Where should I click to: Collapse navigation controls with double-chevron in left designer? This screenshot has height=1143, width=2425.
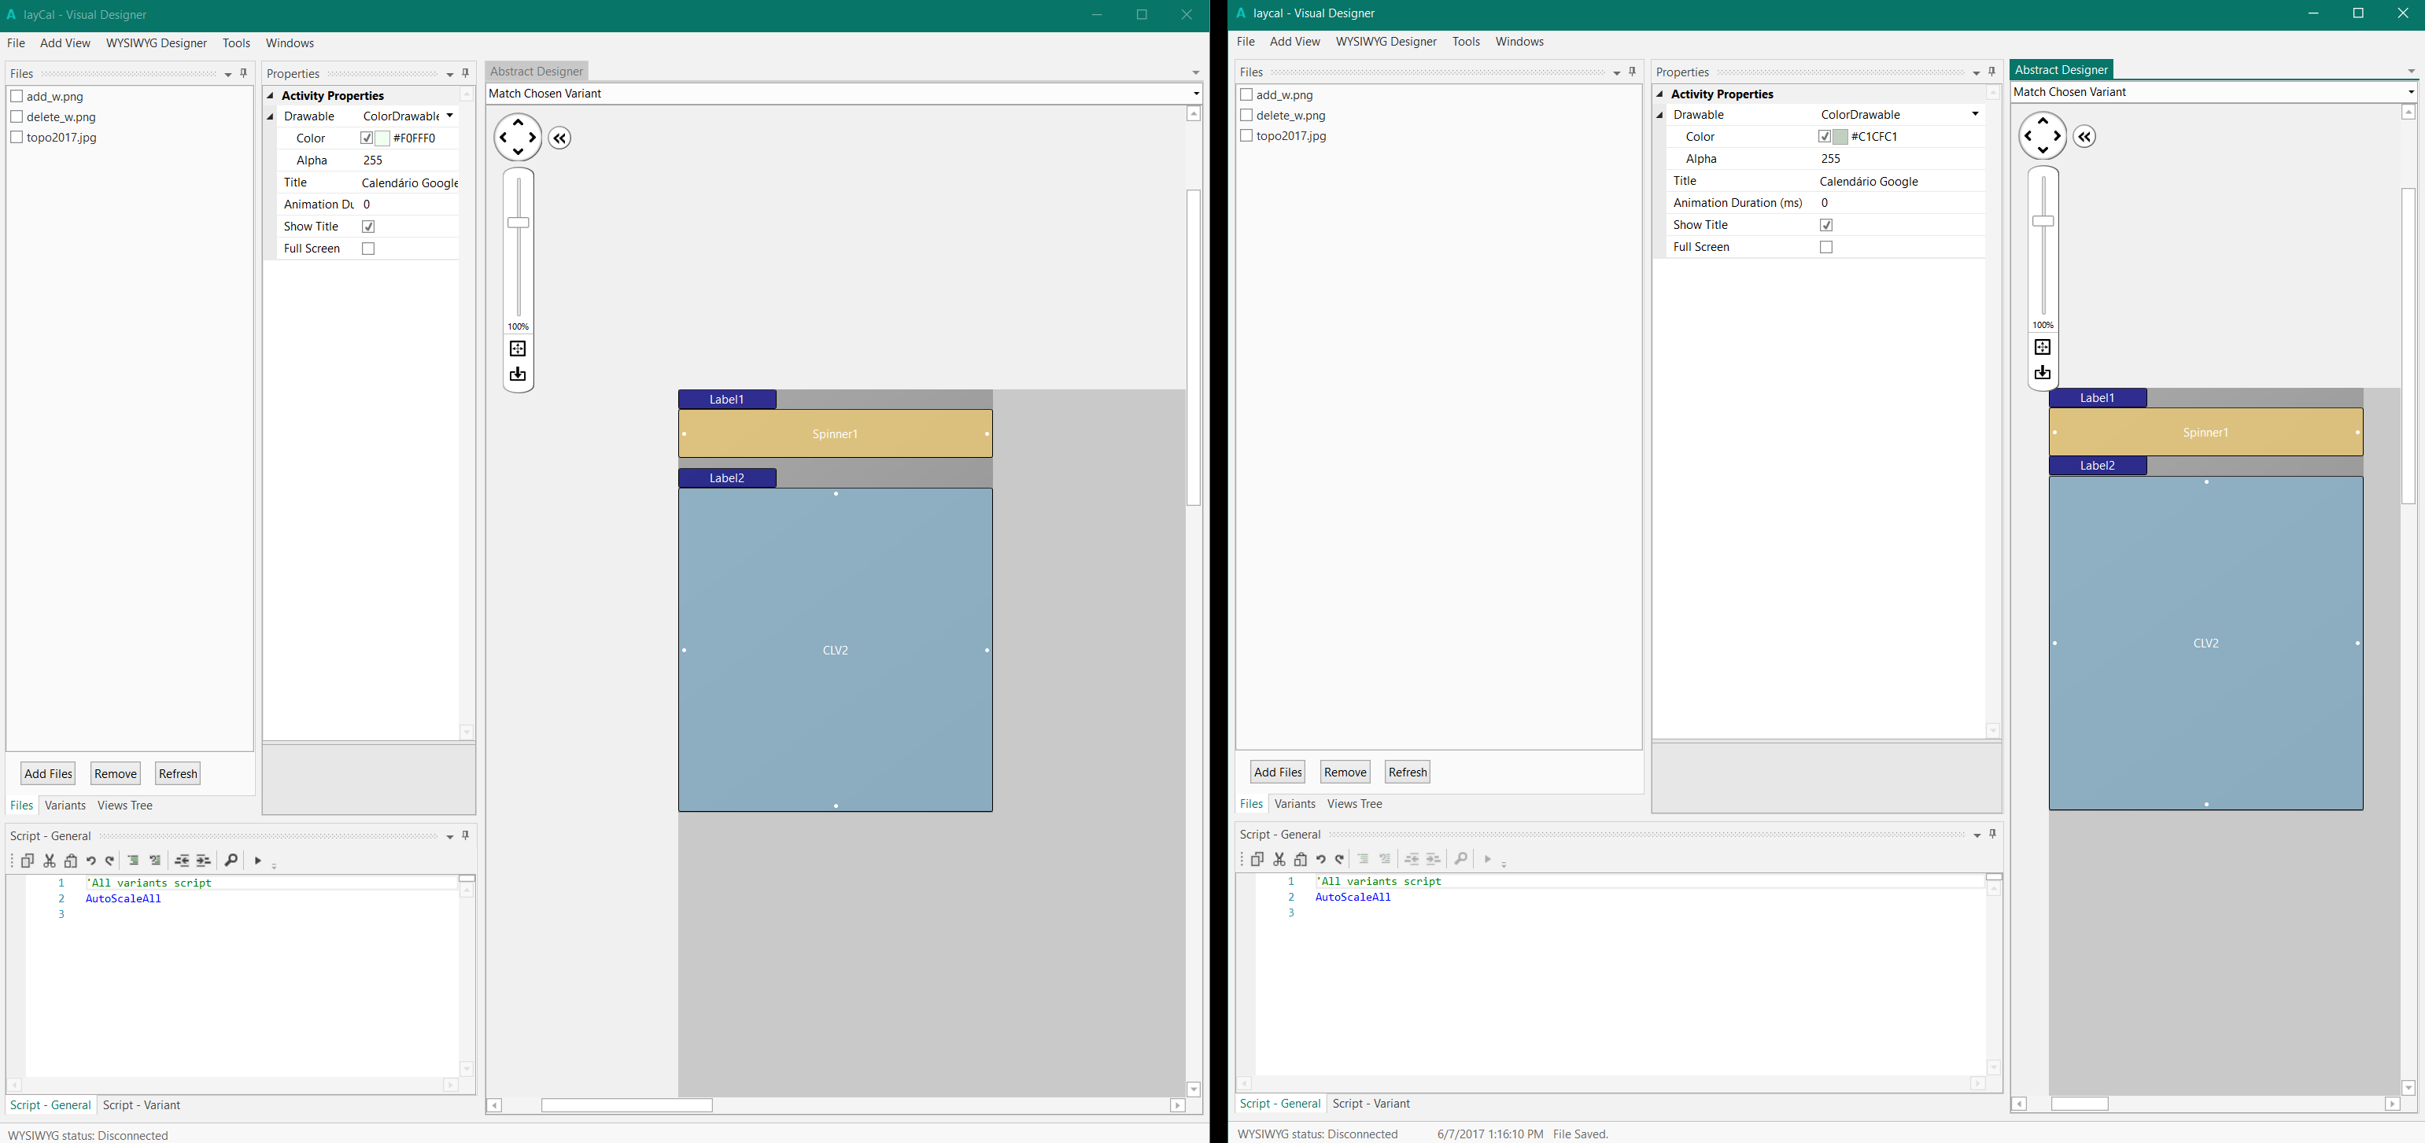(560, 138)
